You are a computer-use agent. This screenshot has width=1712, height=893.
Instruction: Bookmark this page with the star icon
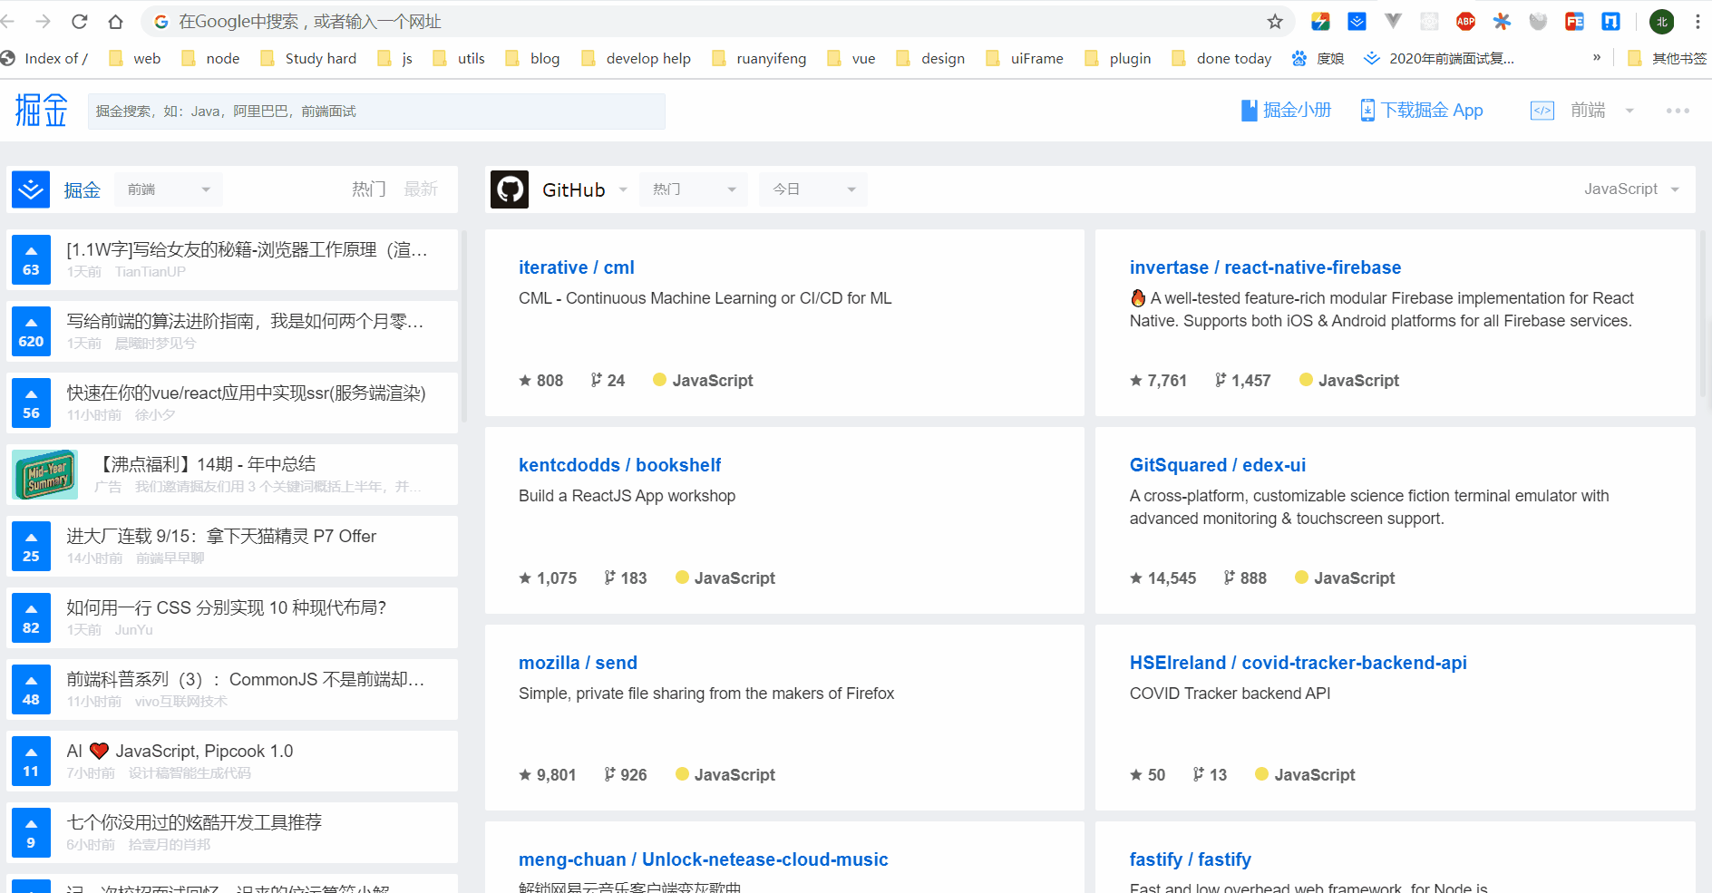click(x=1275, y=21)
